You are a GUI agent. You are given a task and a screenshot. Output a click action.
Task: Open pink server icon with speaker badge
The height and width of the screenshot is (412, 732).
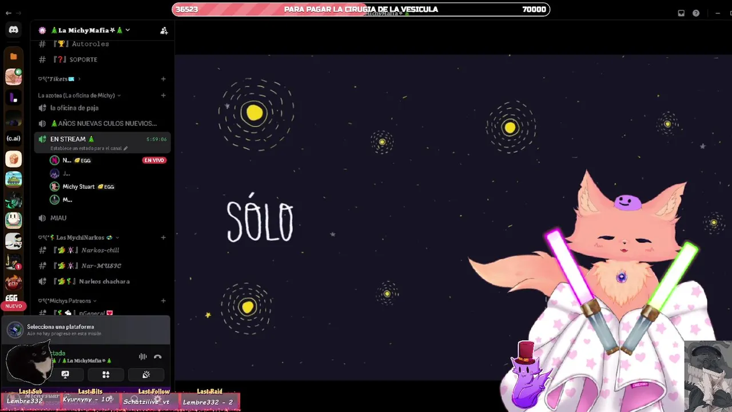click(13, 77)
